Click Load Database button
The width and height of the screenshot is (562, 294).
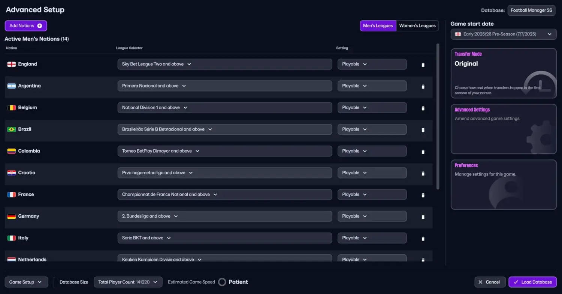pyautogui.click(x=533, y=282)
